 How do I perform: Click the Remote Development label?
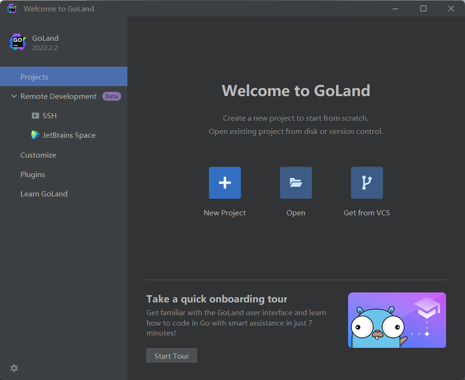tap(58, 97)
